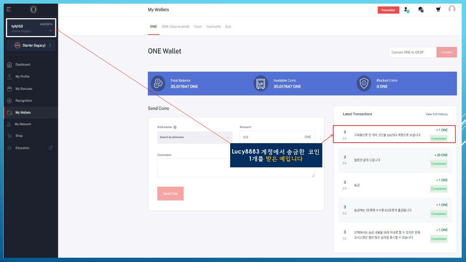466x262 pixels.
Task: Click the Blocked Coins value 0 ONE
Action: [382, 87]
